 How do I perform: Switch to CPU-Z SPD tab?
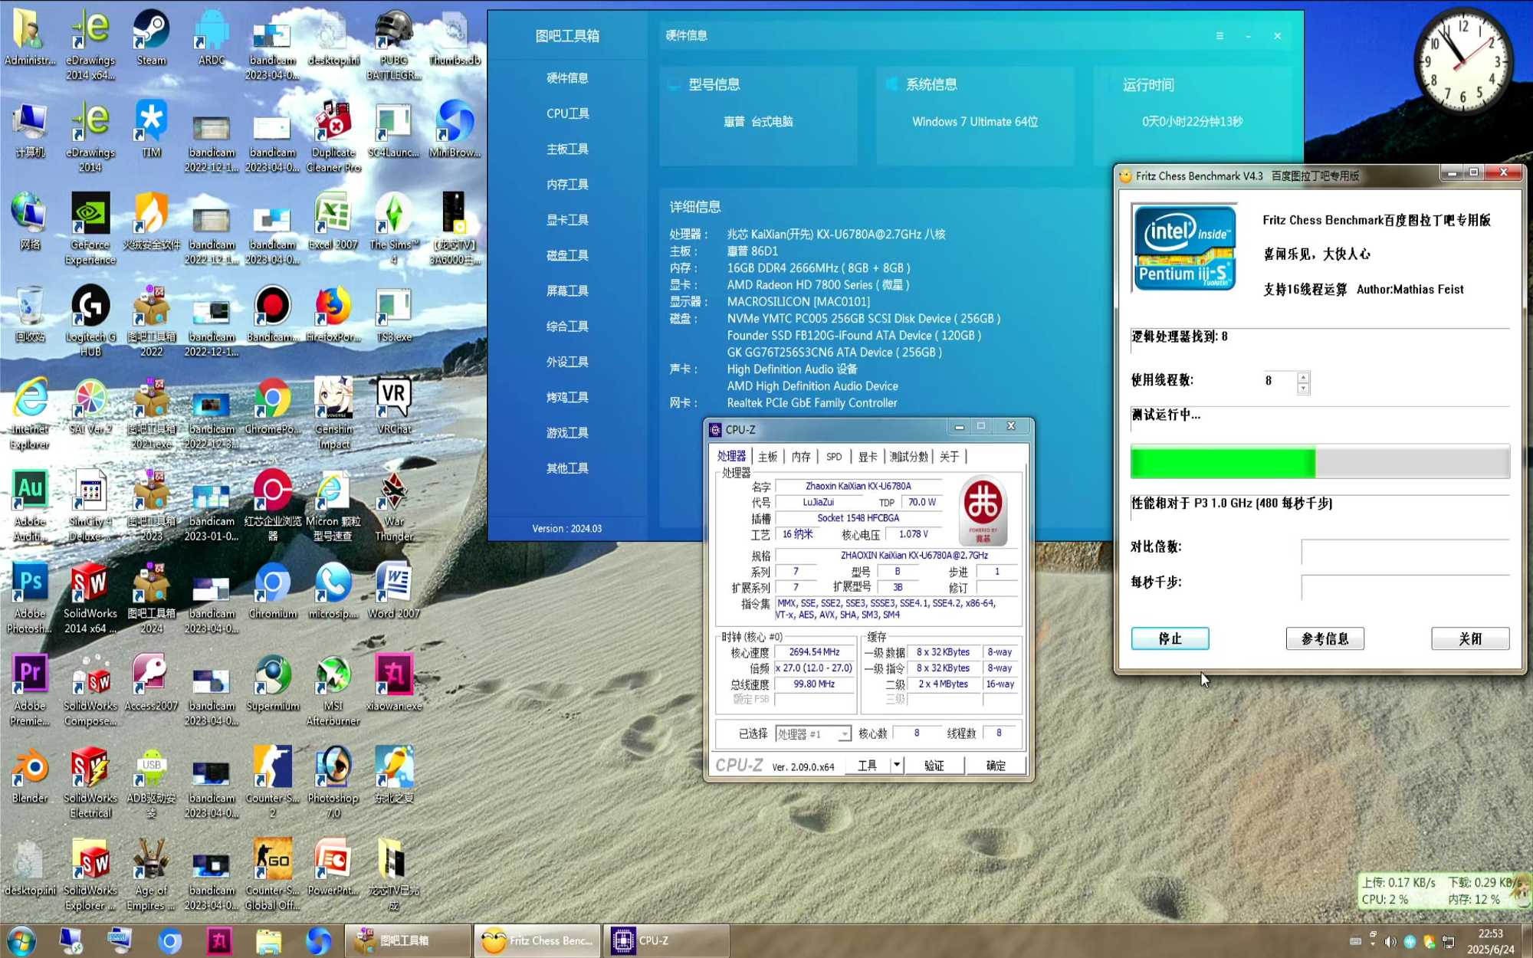pyautogui.click(x=834, y=457)
